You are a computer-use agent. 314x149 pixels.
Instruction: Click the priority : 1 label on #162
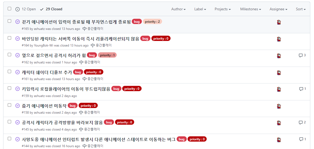tap(107, 55)
